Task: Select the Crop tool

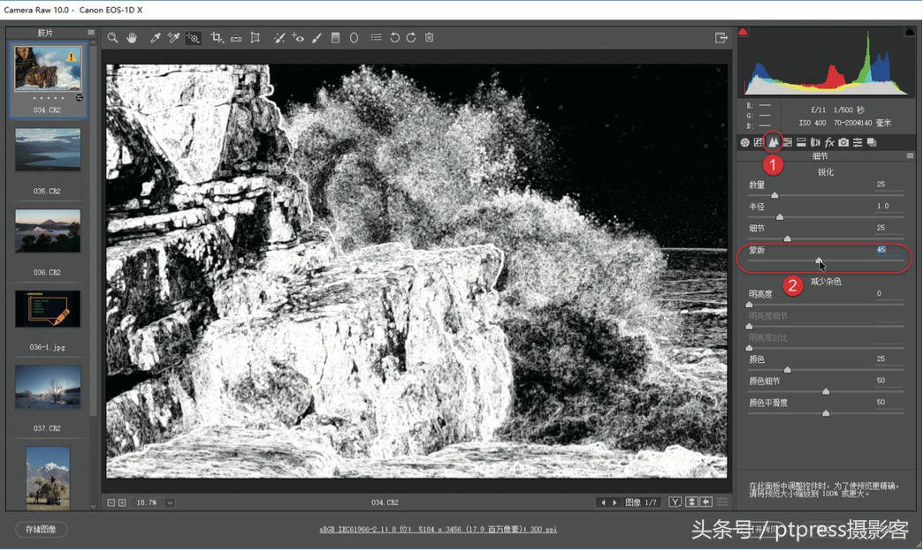Action: [x=217, y=38]
